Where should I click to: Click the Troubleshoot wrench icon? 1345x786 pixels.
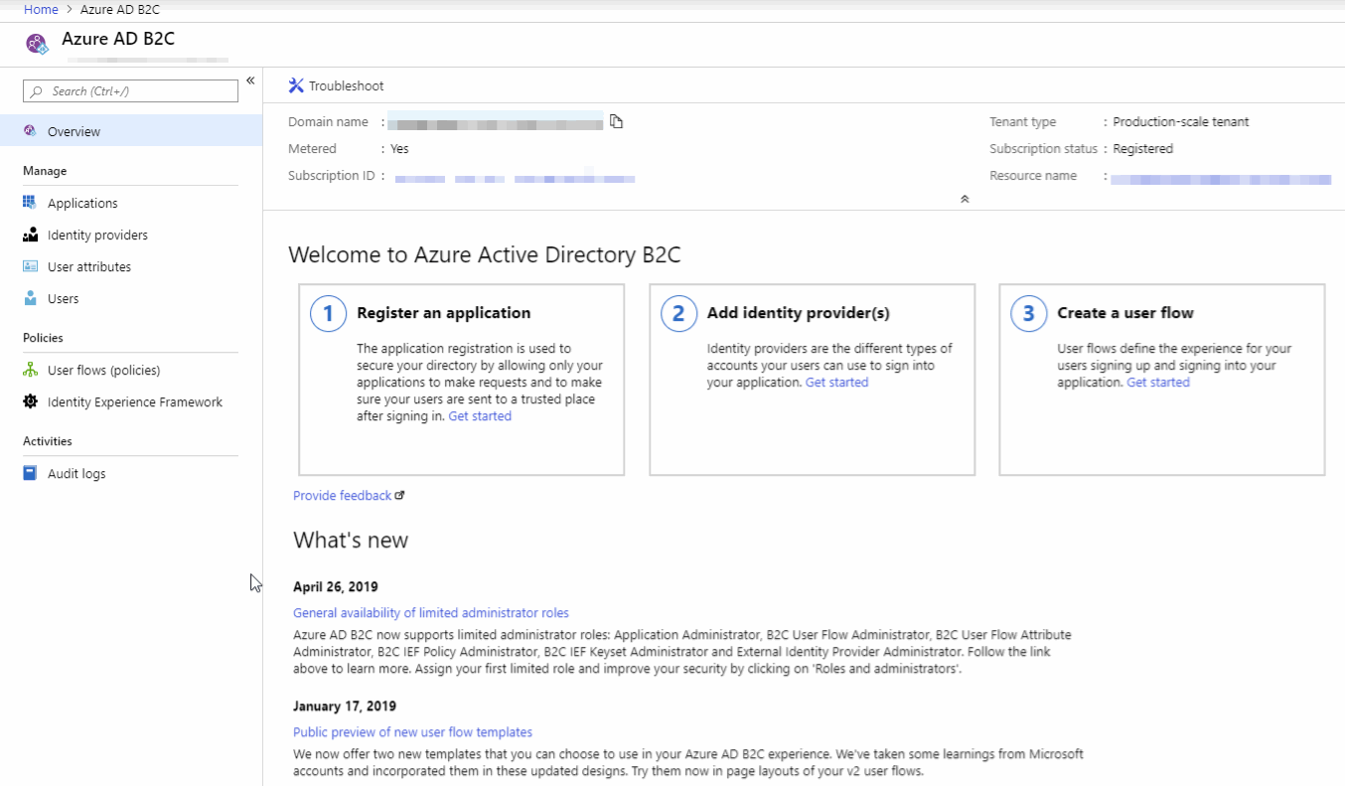(296, 85)
